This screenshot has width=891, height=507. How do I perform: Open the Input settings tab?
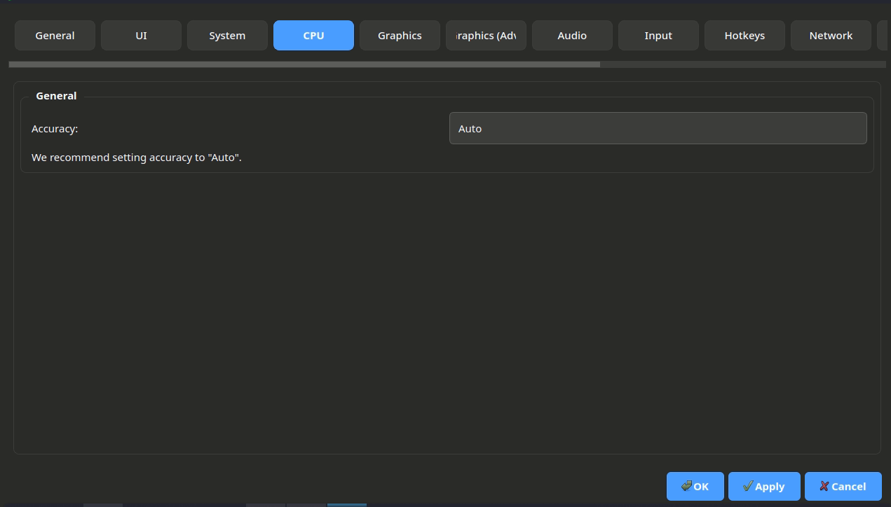pos(658,36)
